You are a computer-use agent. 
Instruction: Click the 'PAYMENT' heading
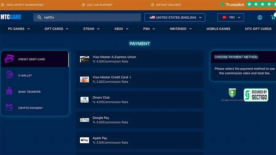[x=140, y=43]
